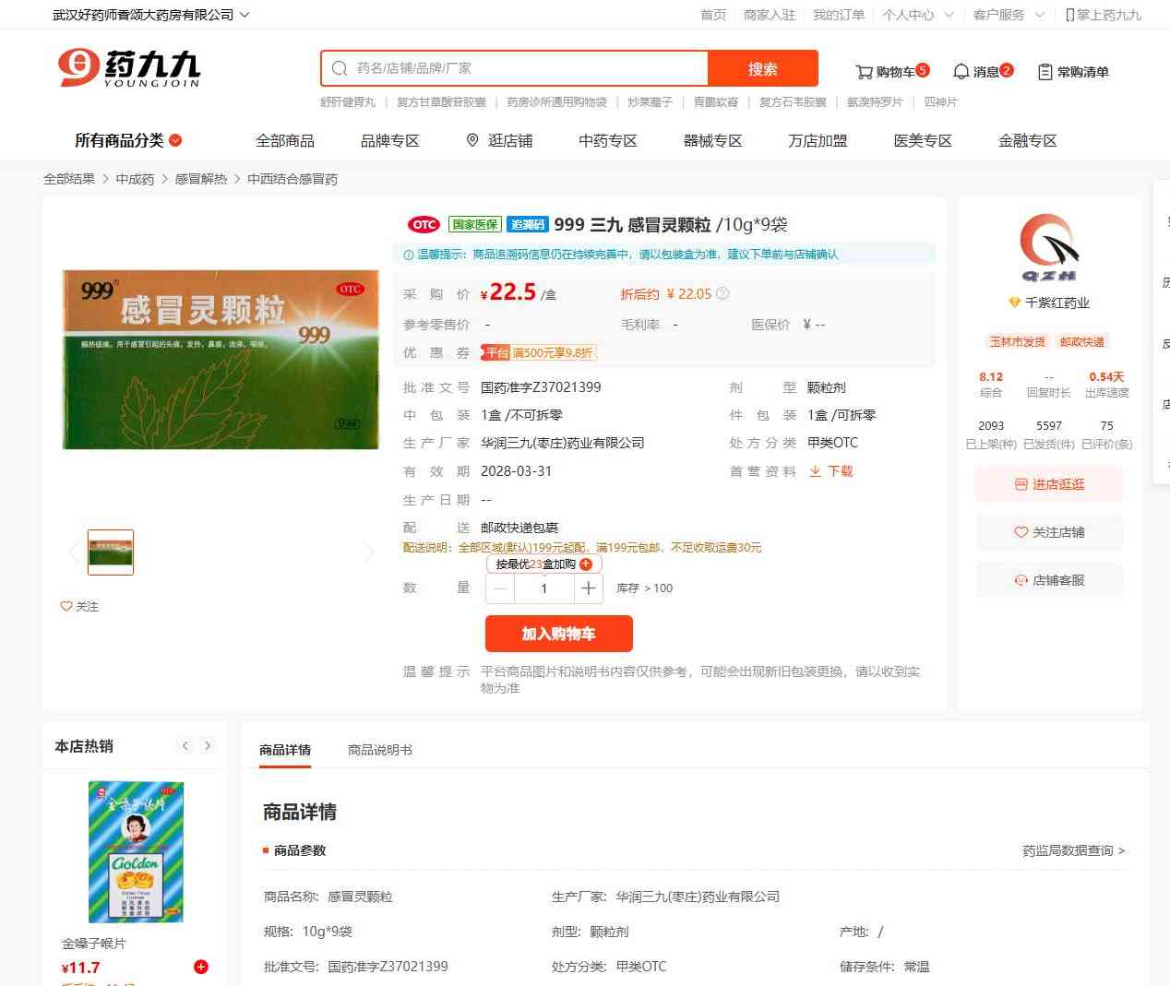The width and height of the screenshot is (1170, 986).
Task: Open the shopping cart icon
Action: pyautogui.click(x=865, y=72)
